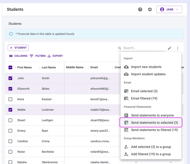
Task: Click the + STUDENT button
Action: [x=18, y=48]
